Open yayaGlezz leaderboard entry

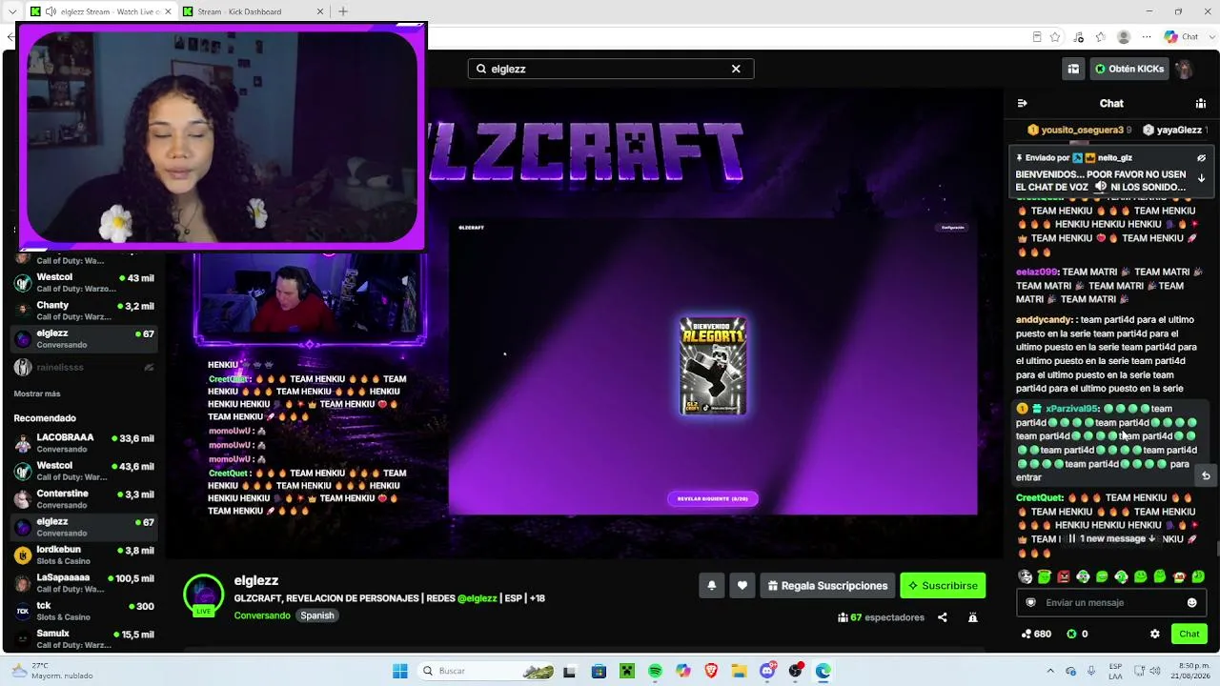pyautogui.click(x=1175, y=130)
